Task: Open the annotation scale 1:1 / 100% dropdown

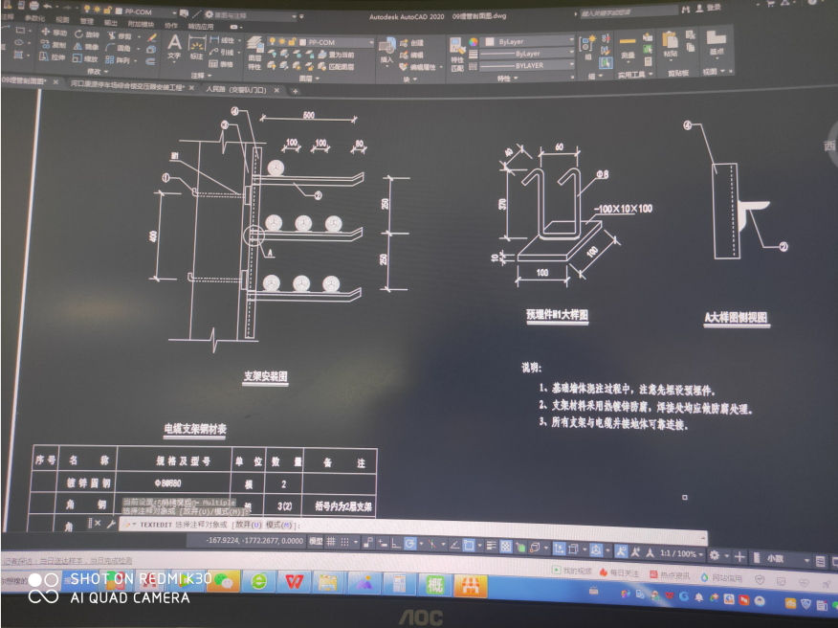Action: [681, 553]
